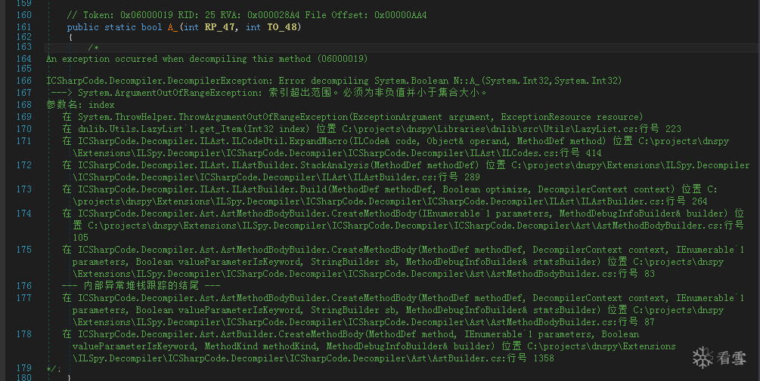Click the int keyword before RP_47

(x=191, y=27)
